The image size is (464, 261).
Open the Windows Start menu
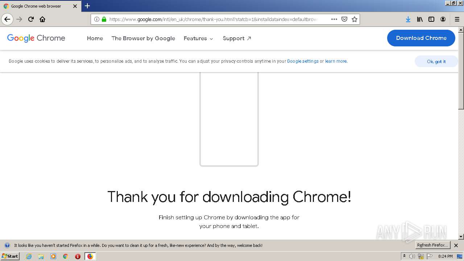click(x=10, y=256)
